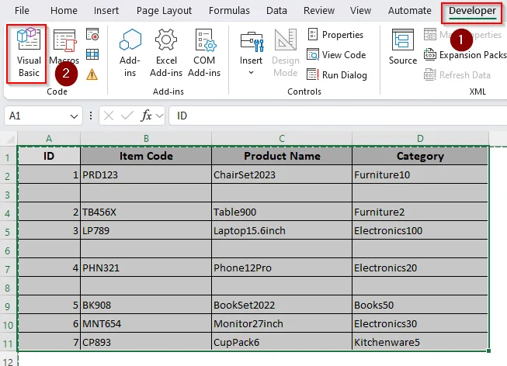Open Macro Security warning icon
The image size is (507, 366).
[x=92, y=74]
